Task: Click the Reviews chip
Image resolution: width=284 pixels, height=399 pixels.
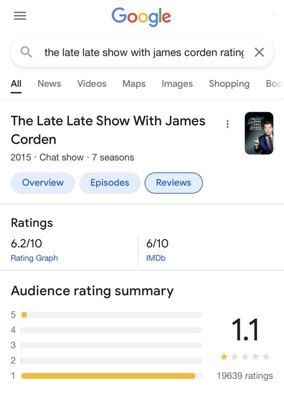Action: [x=174, y=183]
